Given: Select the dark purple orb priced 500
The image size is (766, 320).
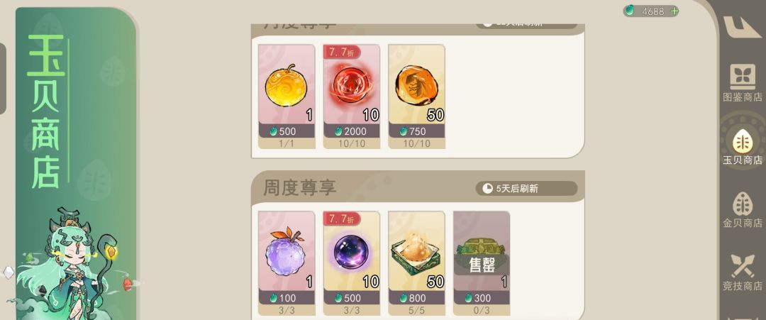Looking at the screenshot, I should (x=351, y=263).
